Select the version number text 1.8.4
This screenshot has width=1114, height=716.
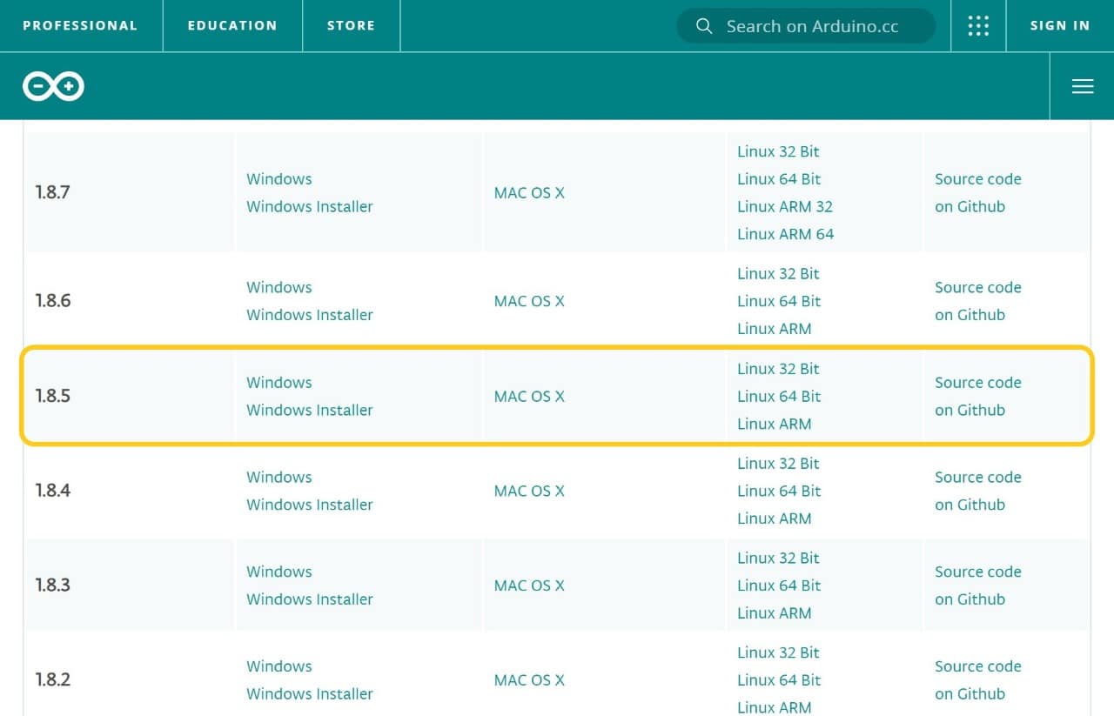pos(53,491)
